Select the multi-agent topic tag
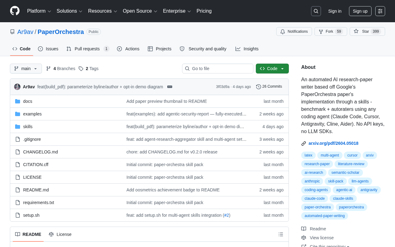Viewport: 395px width, 247px height. (x=330, y=155)
